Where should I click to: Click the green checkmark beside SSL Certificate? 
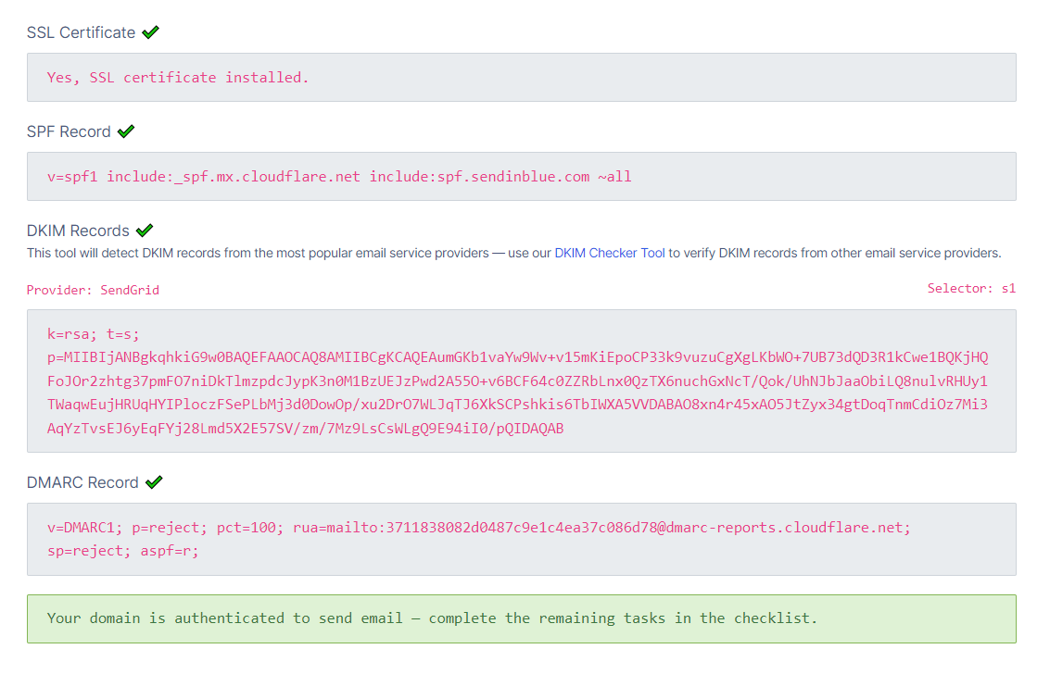(150, 32)
